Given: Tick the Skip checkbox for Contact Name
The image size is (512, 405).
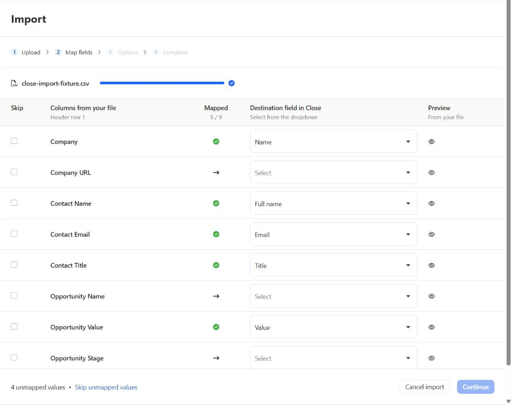Looking at the screenshot, I should [x=14, y=202].
